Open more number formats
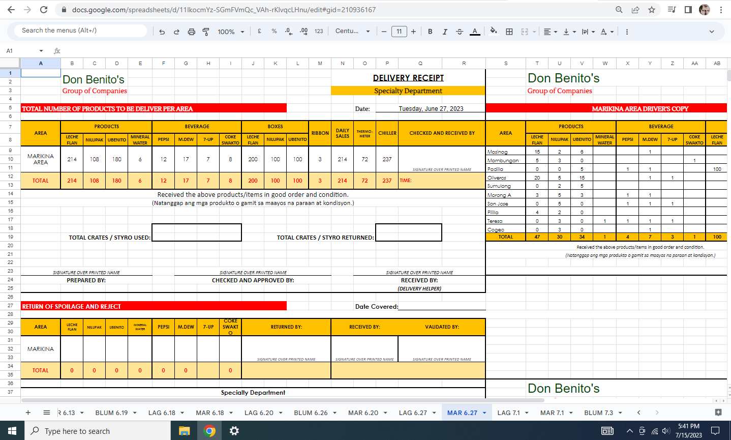Image resolution: width=731 pixels, height=440 pixels. click(x=319, y=32)
